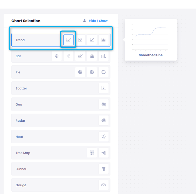Choose the radar chart icon

click(103, 121)
